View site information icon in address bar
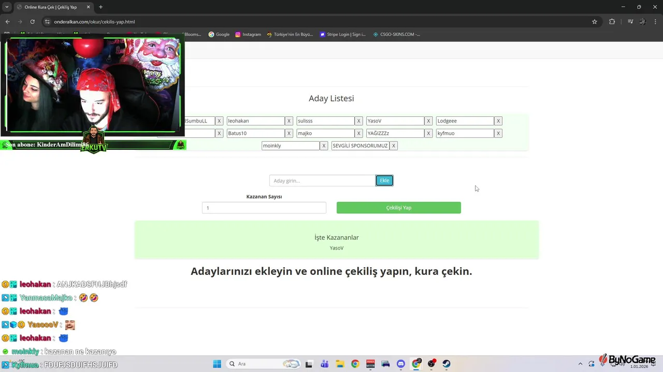Viewport: 663px width, 372px height. pos(47,22)
